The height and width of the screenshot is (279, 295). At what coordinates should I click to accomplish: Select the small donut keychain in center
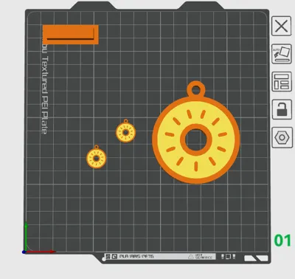point(125,131)
